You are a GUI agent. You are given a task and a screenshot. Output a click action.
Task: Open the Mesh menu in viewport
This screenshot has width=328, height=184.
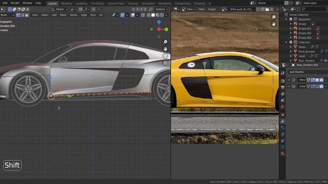coord(63,15)
